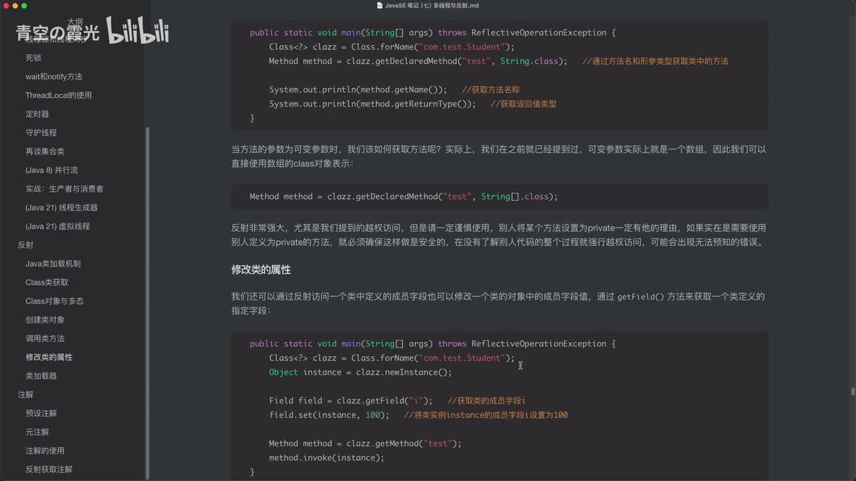The image size is (856, 481).
Task: Open 元注解 in sidebar
Action: (37, 432)
